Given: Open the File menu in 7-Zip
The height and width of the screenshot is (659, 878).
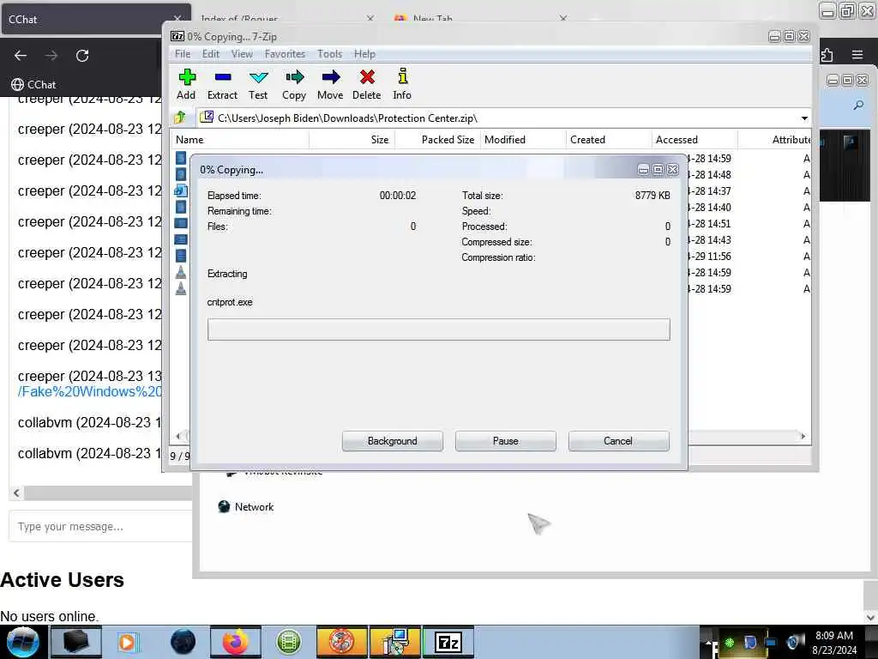Looking at the screenshot, I should (x=183, y=54).
